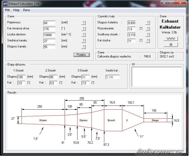Click the @ email button
This screenshot has height=158, width=190.
(x=171, y=45)
